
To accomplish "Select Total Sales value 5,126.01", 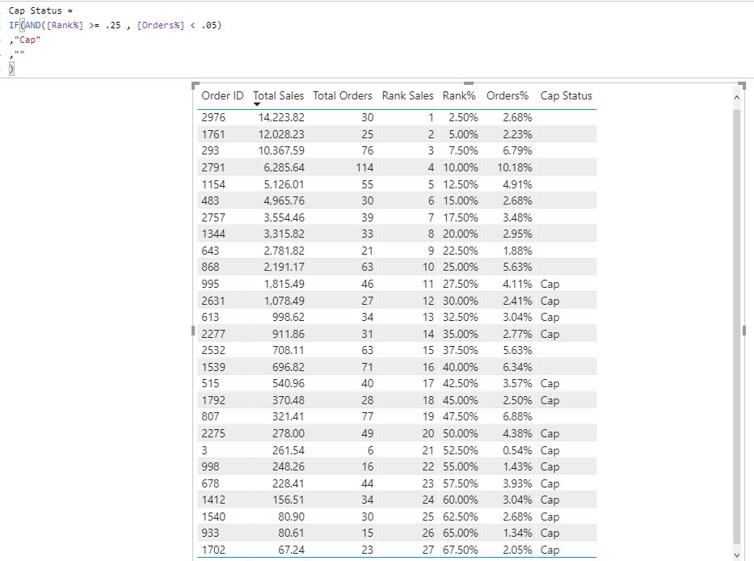I will 284,184.
